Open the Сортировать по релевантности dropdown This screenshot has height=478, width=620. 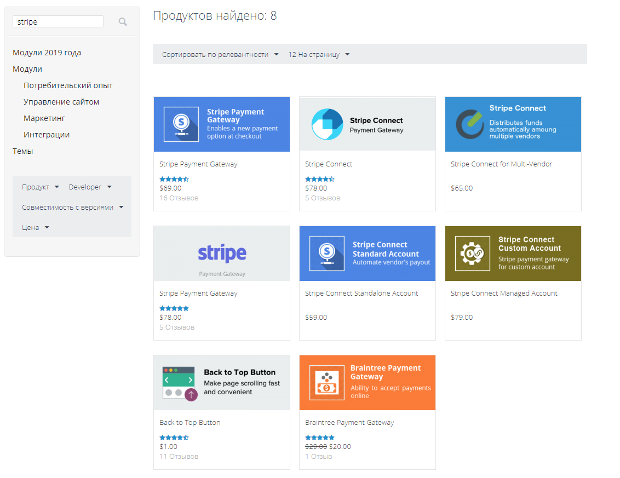coord(220,55)
